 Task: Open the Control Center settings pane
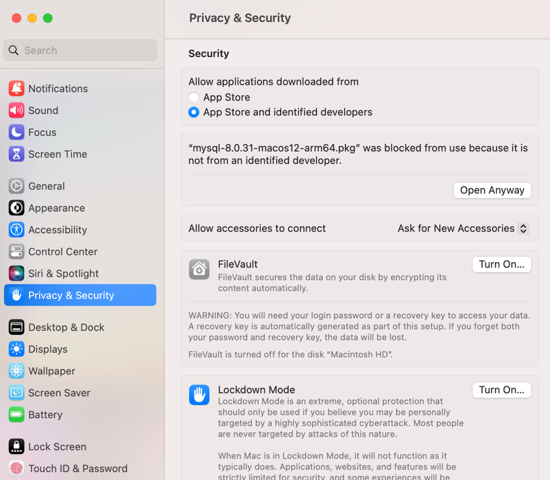tap(63, 251)
